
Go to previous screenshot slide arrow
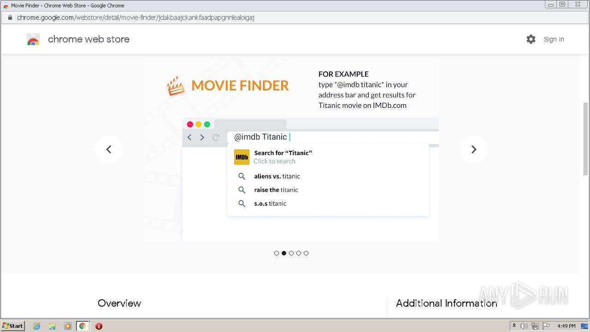coord(109,149)
